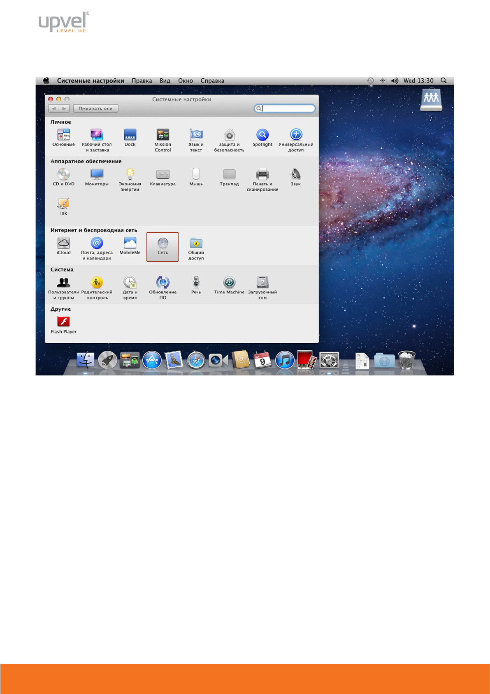Click the Показать все button
The height and width of the screenshot is (694, 490).
click(95, 109)
